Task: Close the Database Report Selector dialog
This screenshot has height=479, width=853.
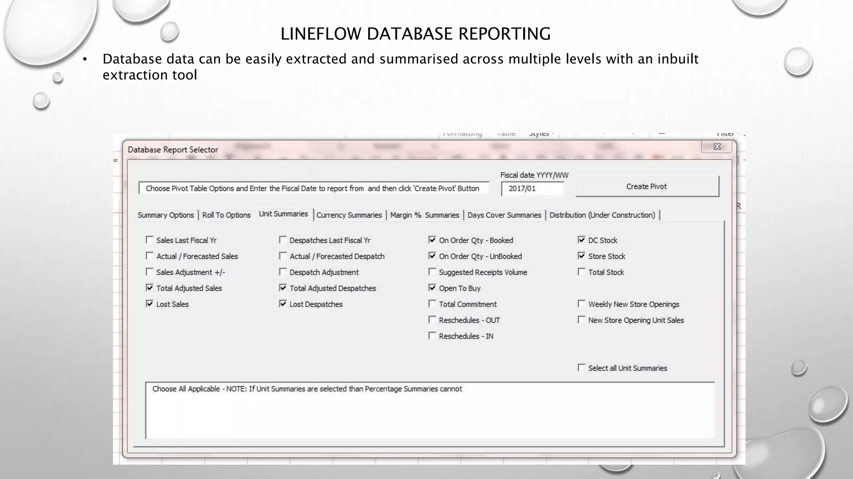Action: point(717,147)
